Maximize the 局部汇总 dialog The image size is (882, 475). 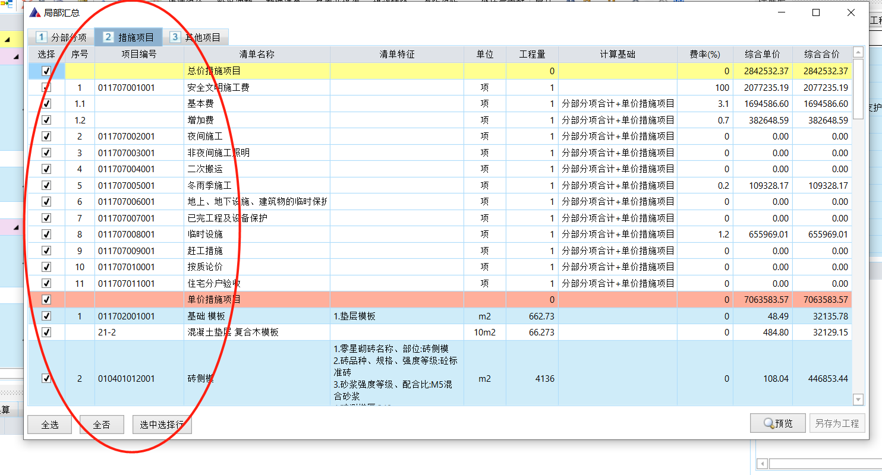[816, 12]
